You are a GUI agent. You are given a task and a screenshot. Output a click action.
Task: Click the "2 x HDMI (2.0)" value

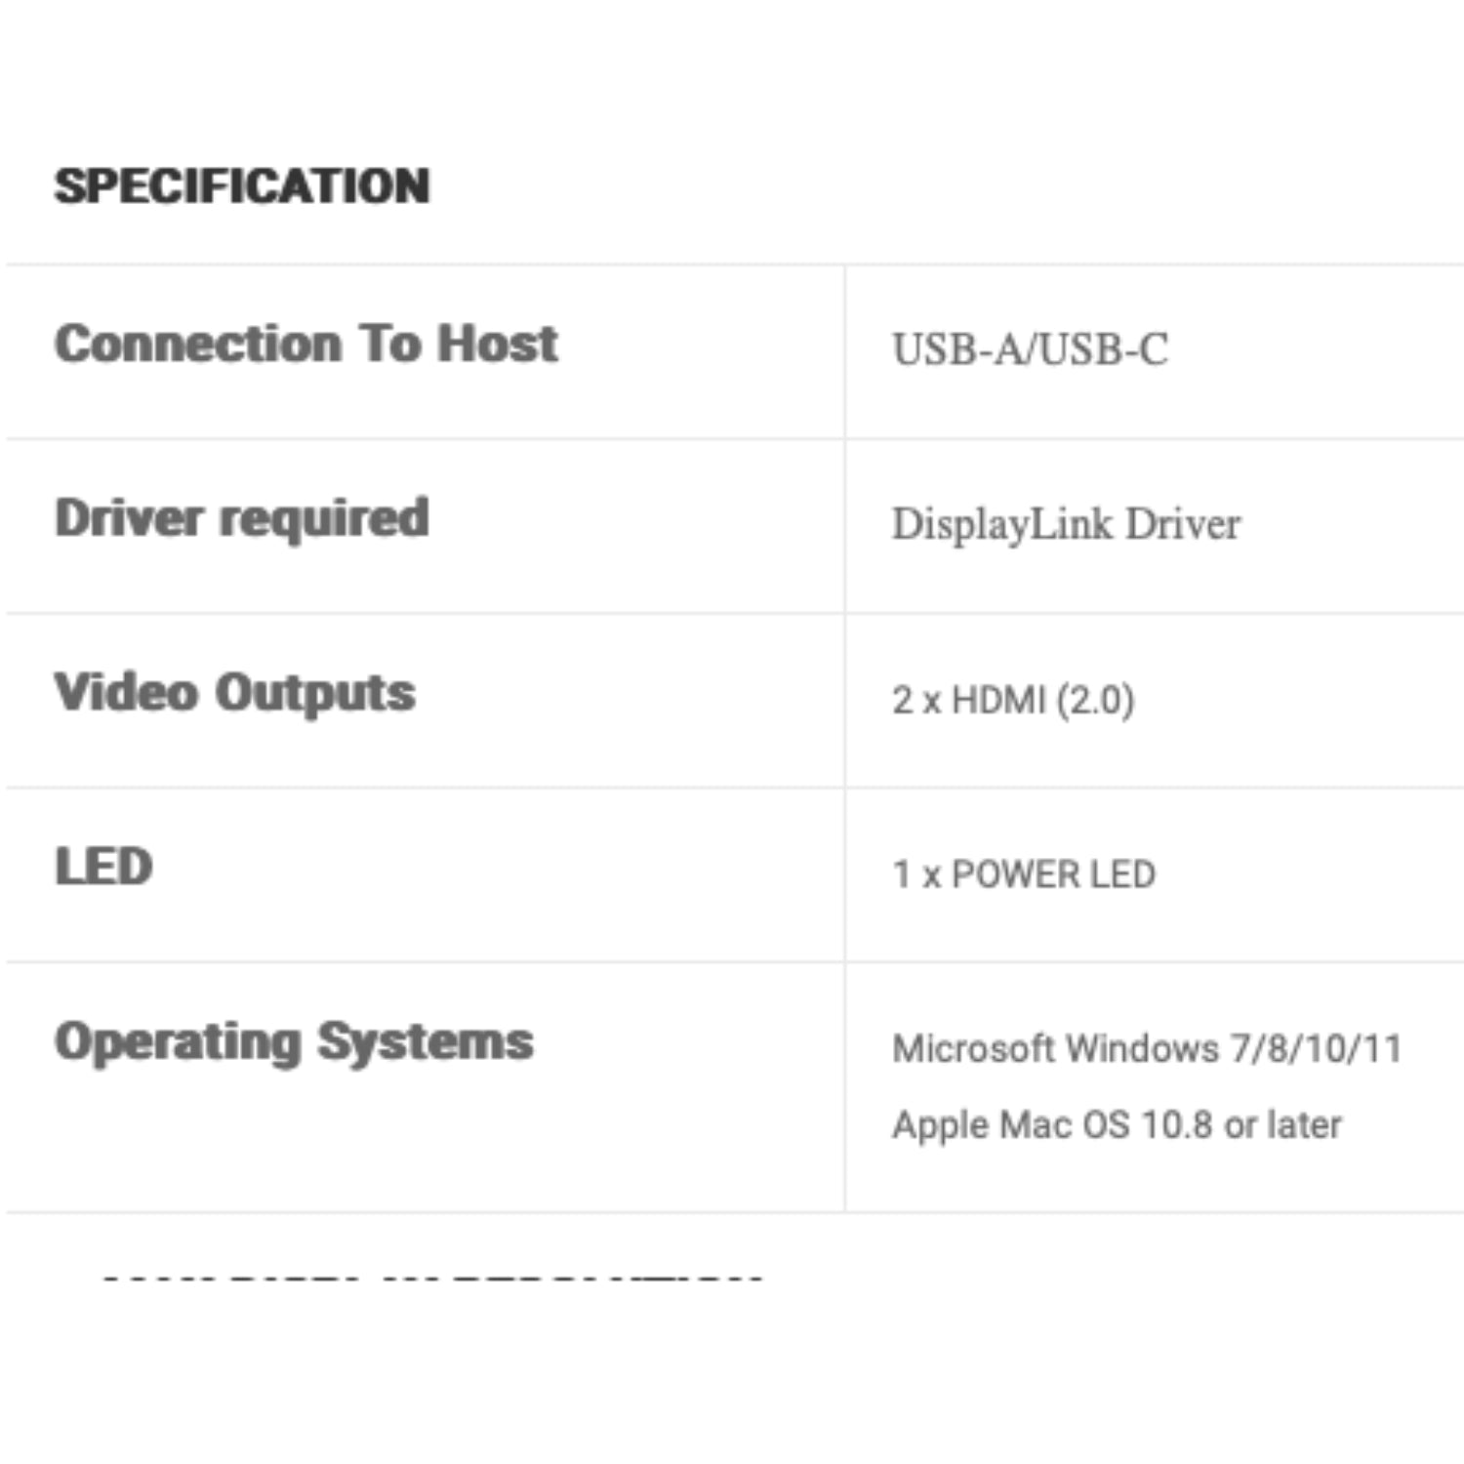coord(1013,700)
